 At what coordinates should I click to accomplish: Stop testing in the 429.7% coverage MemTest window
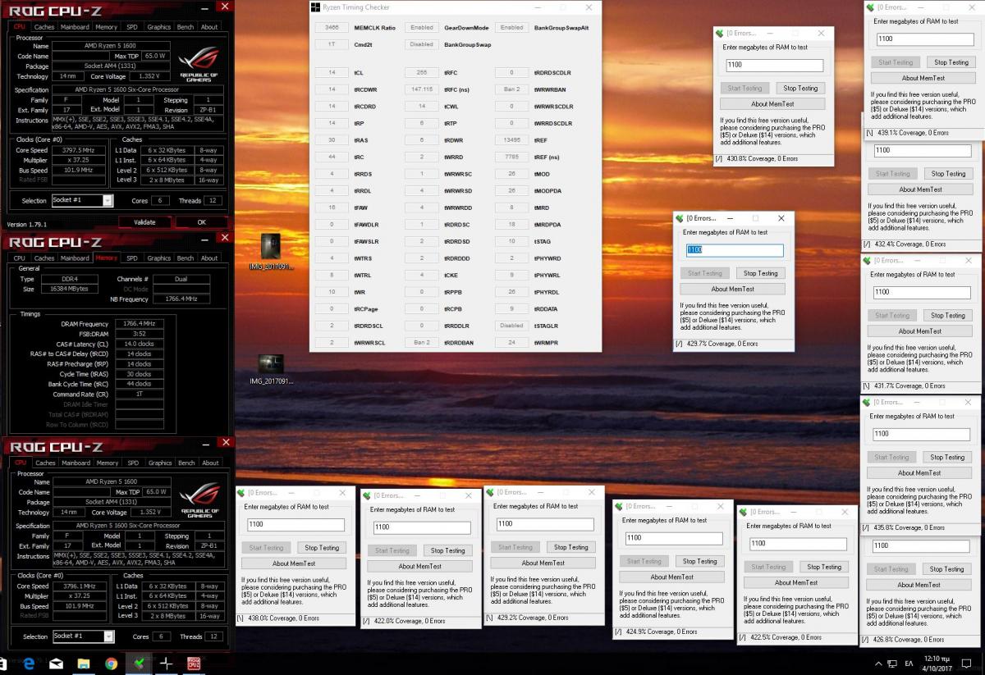tap(760, 273)
